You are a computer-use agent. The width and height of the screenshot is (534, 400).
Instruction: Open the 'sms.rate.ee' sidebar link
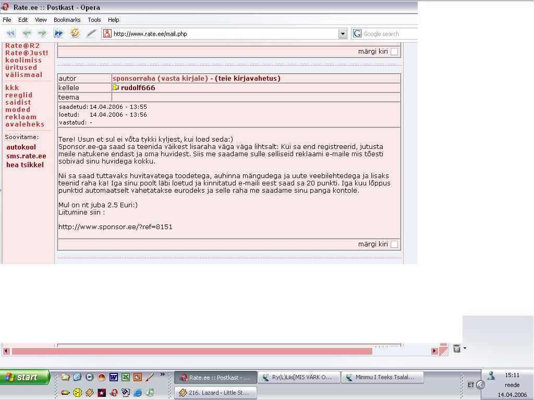point(26,156)
